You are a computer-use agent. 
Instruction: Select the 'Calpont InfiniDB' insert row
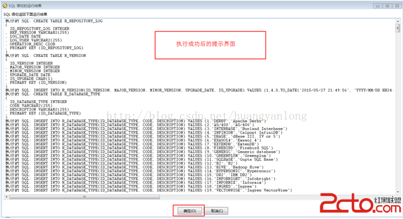[144, 133]
